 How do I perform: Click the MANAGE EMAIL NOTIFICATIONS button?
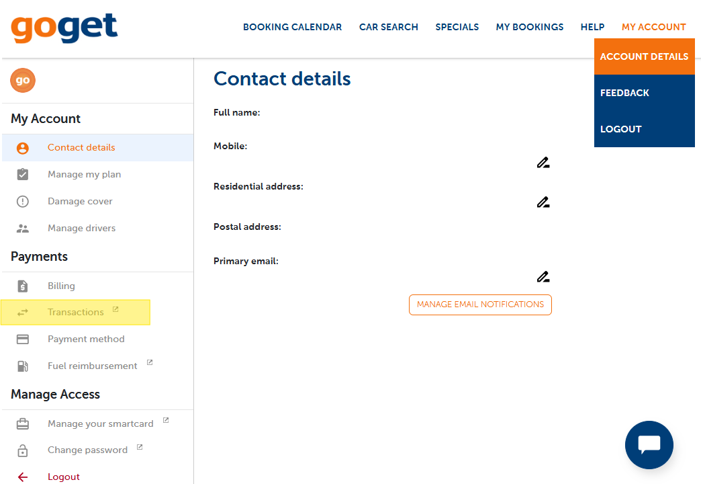480,305
